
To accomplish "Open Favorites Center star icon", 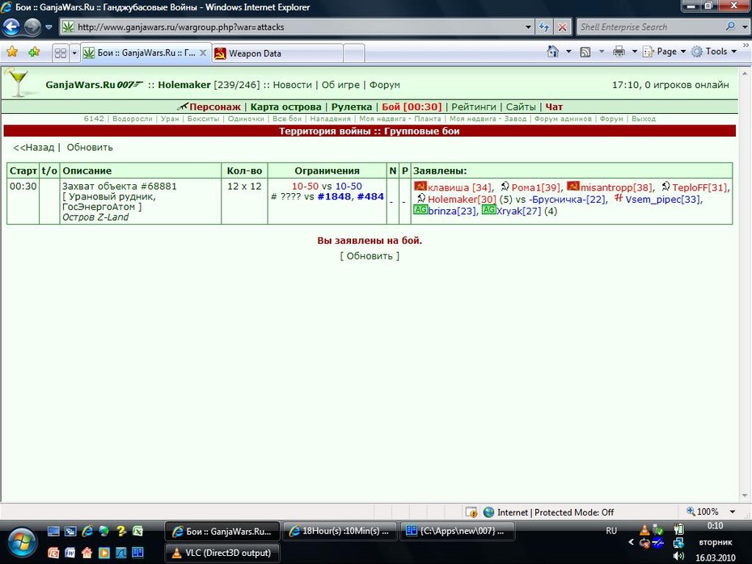I will tap(12, 52).
